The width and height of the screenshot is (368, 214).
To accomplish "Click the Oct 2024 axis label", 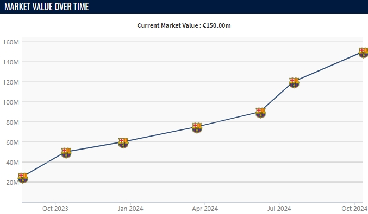I will (x=354, y=209).
